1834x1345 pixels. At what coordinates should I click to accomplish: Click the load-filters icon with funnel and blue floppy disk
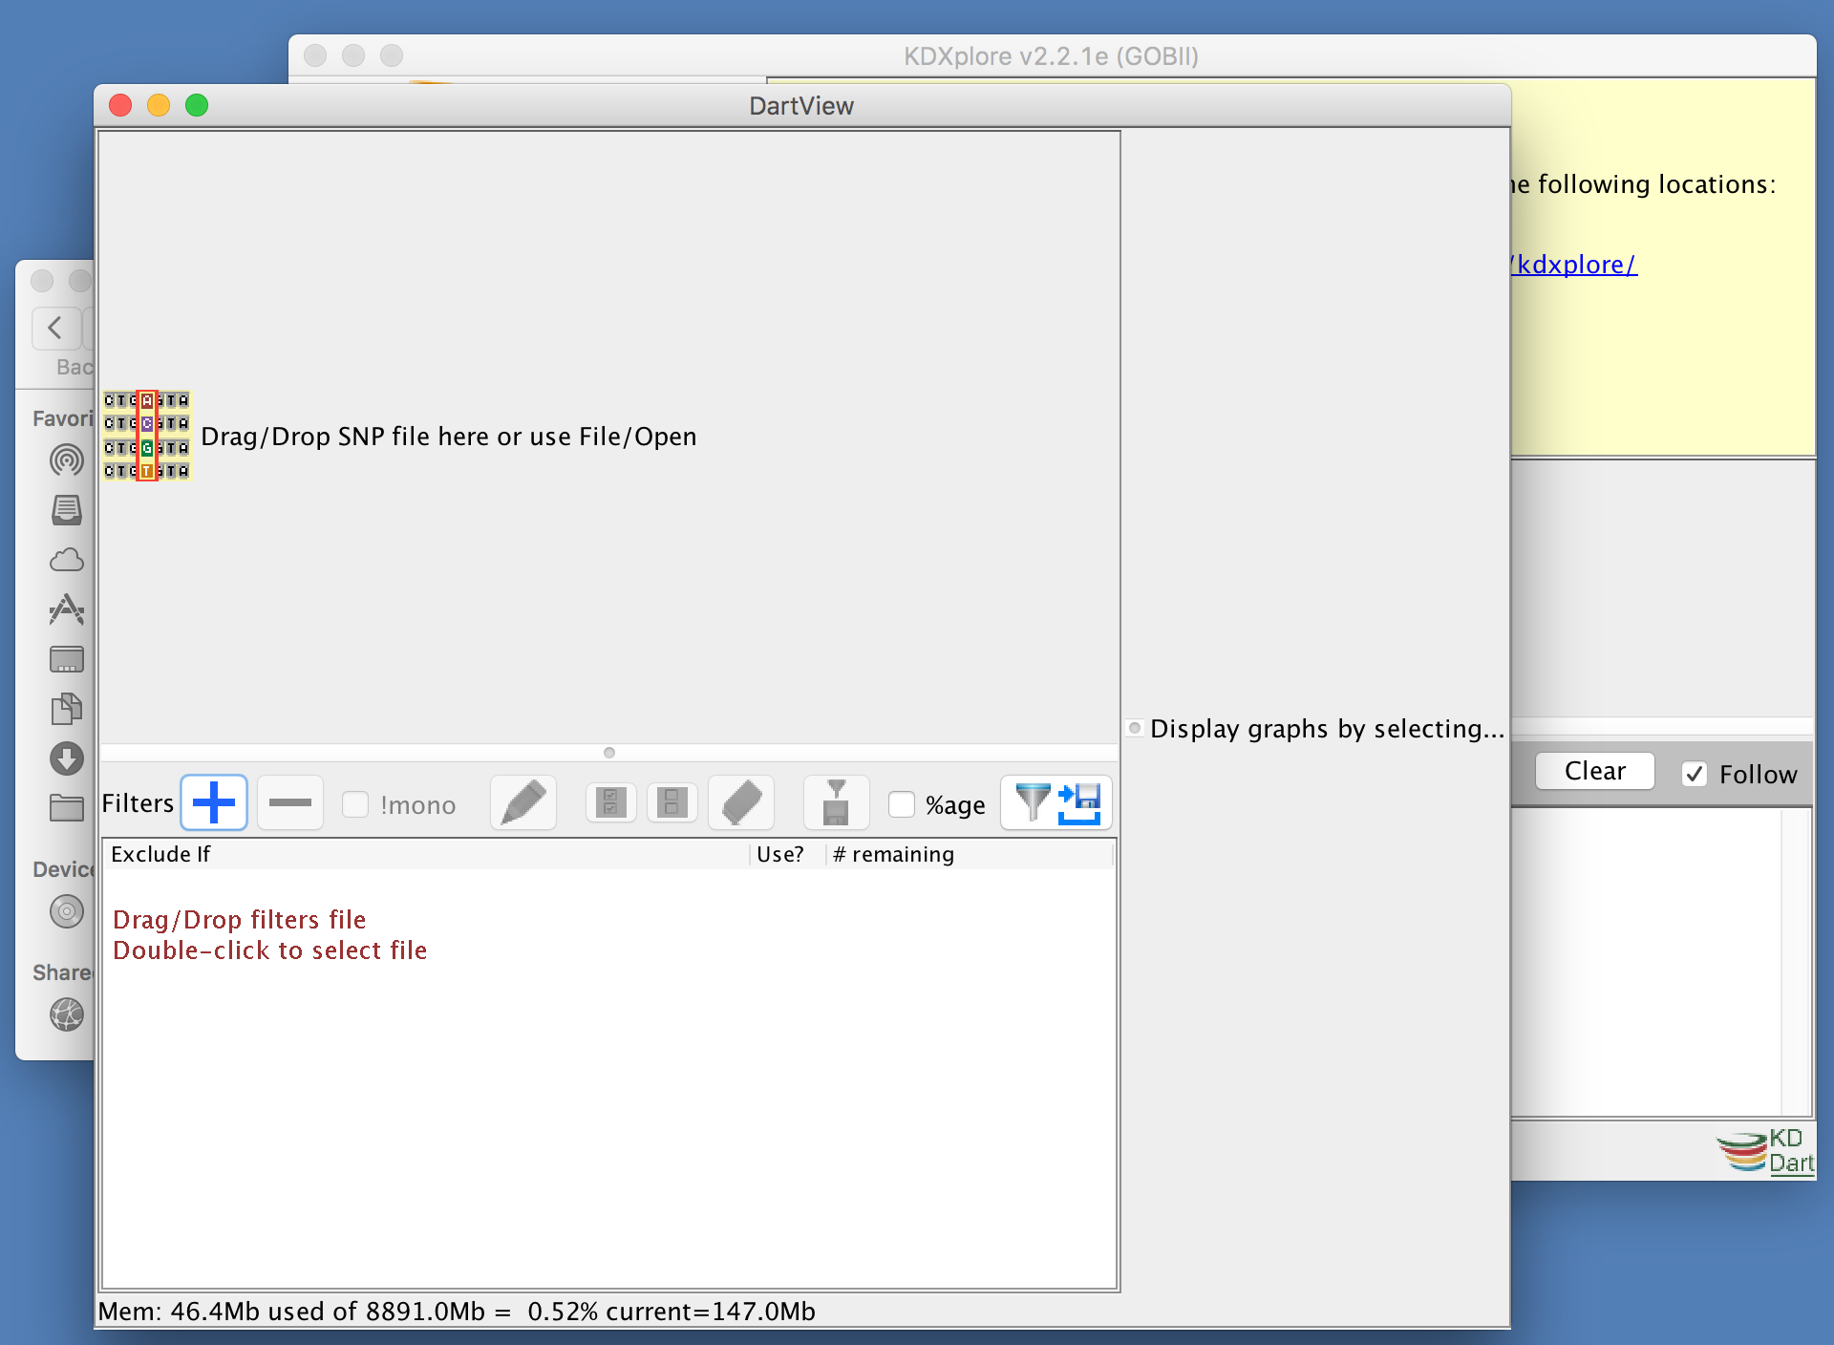click(x=1056, y=802)
